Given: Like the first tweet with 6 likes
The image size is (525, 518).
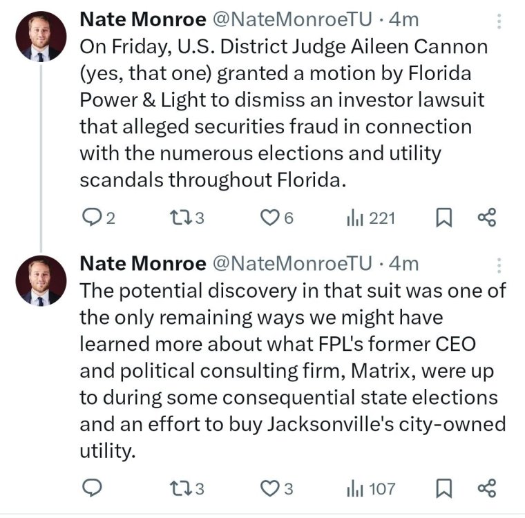Looking at the screenshot, I should [269, 219].
